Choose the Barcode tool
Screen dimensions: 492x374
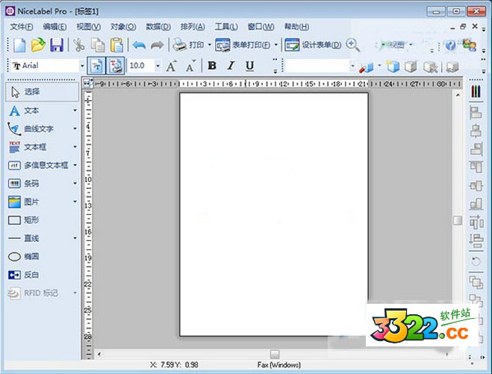(30, 184)
